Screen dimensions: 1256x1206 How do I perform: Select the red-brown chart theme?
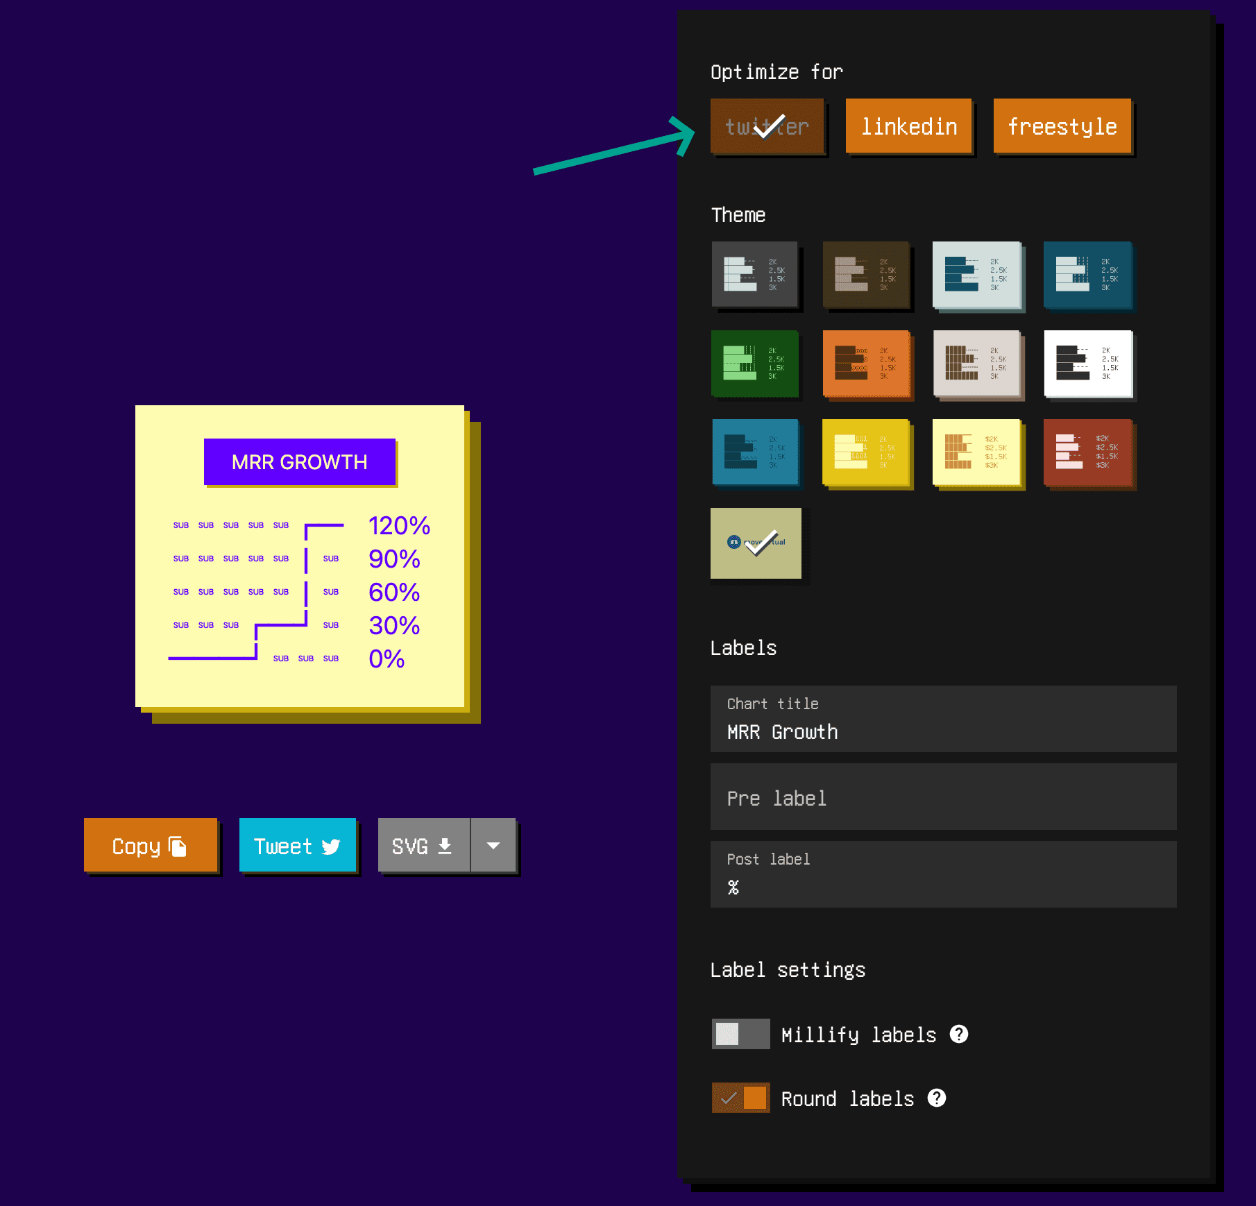[x=1087, y=452]
